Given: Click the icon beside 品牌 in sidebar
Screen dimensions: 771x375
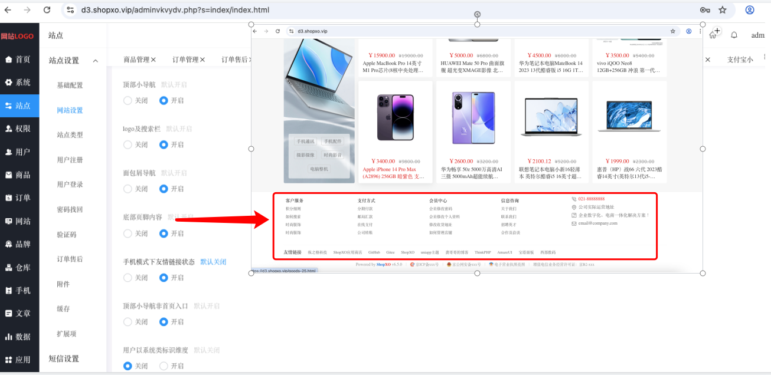Looking at the screenshot, I should tap(9, 244).
